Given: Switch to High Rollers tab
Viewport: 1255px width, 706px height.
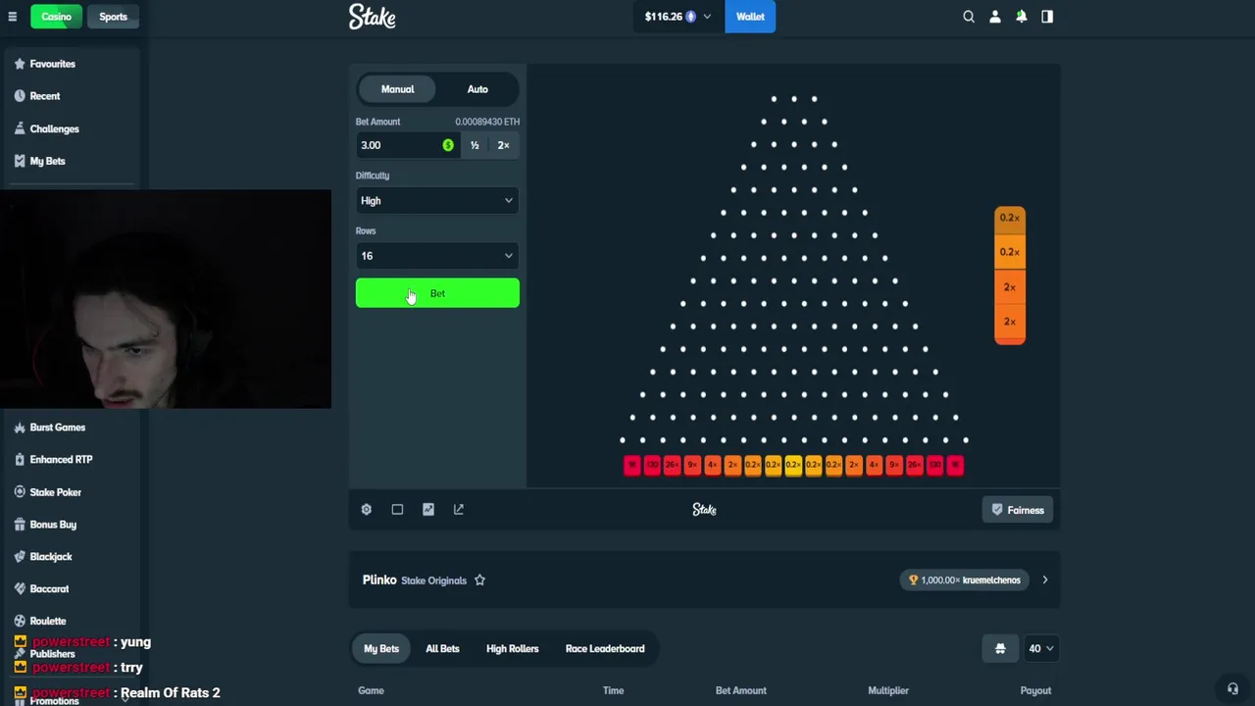Looking at the screenshot, I should pos(512,649).
